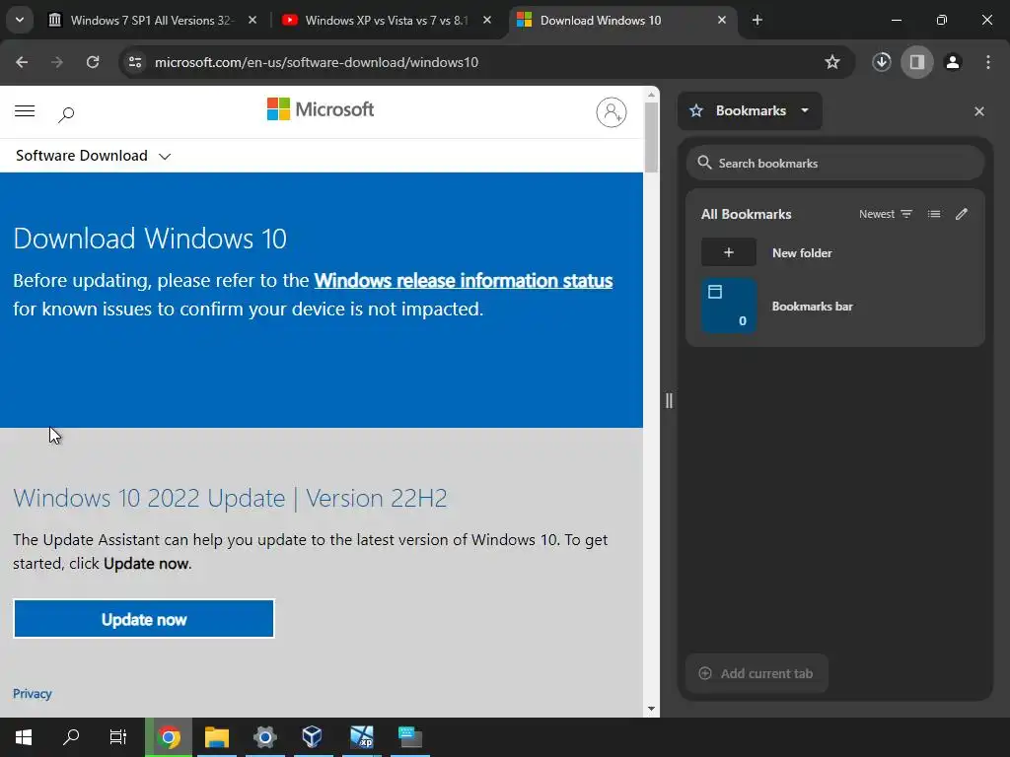1010x757 pixels.
Task: Toggle the bookmarks list view icon
Action: pyautogui.click(x=934, y=214)
